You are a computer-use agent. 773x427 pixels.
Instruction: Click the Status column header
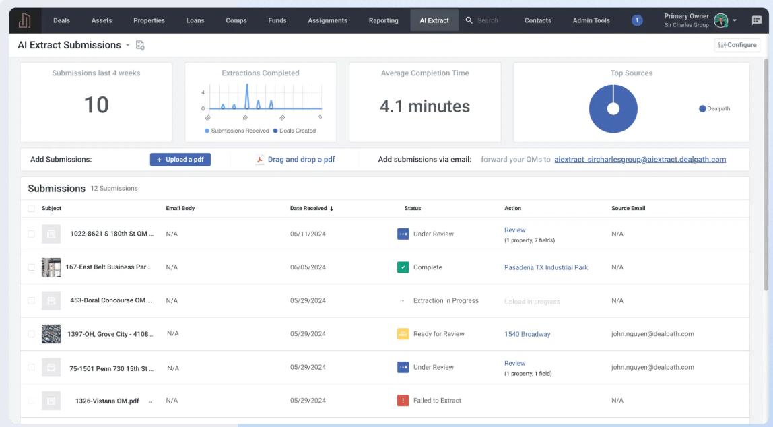point(413,208)
